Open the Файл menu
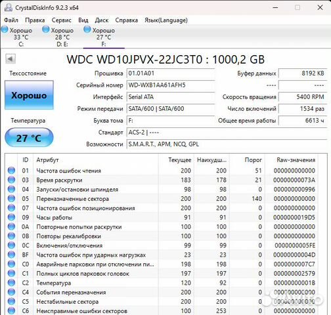 click(x=11, y=20)
